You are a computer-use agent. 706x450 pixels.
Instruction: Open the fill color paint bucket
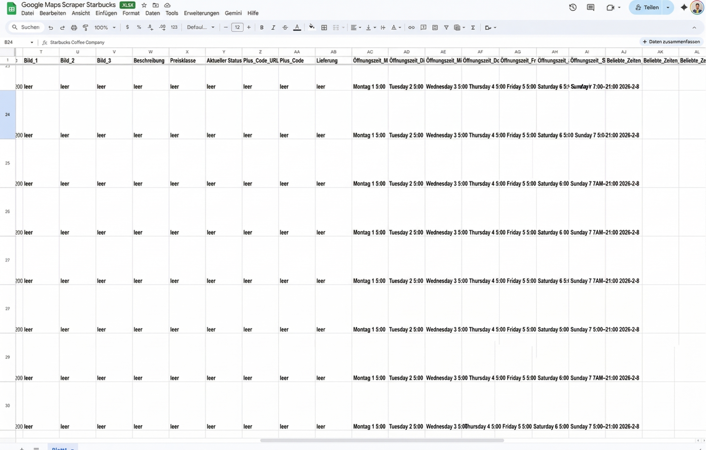pyautogui.click(x=311, y=27)
